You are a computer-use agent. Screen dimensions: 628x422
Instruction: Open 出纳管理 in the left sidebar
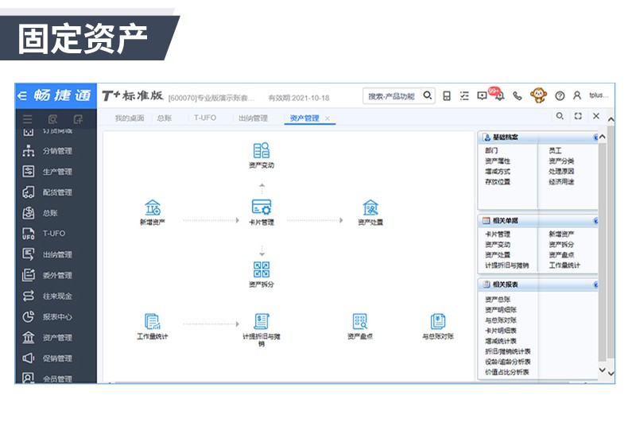click(x=56, y=254)
